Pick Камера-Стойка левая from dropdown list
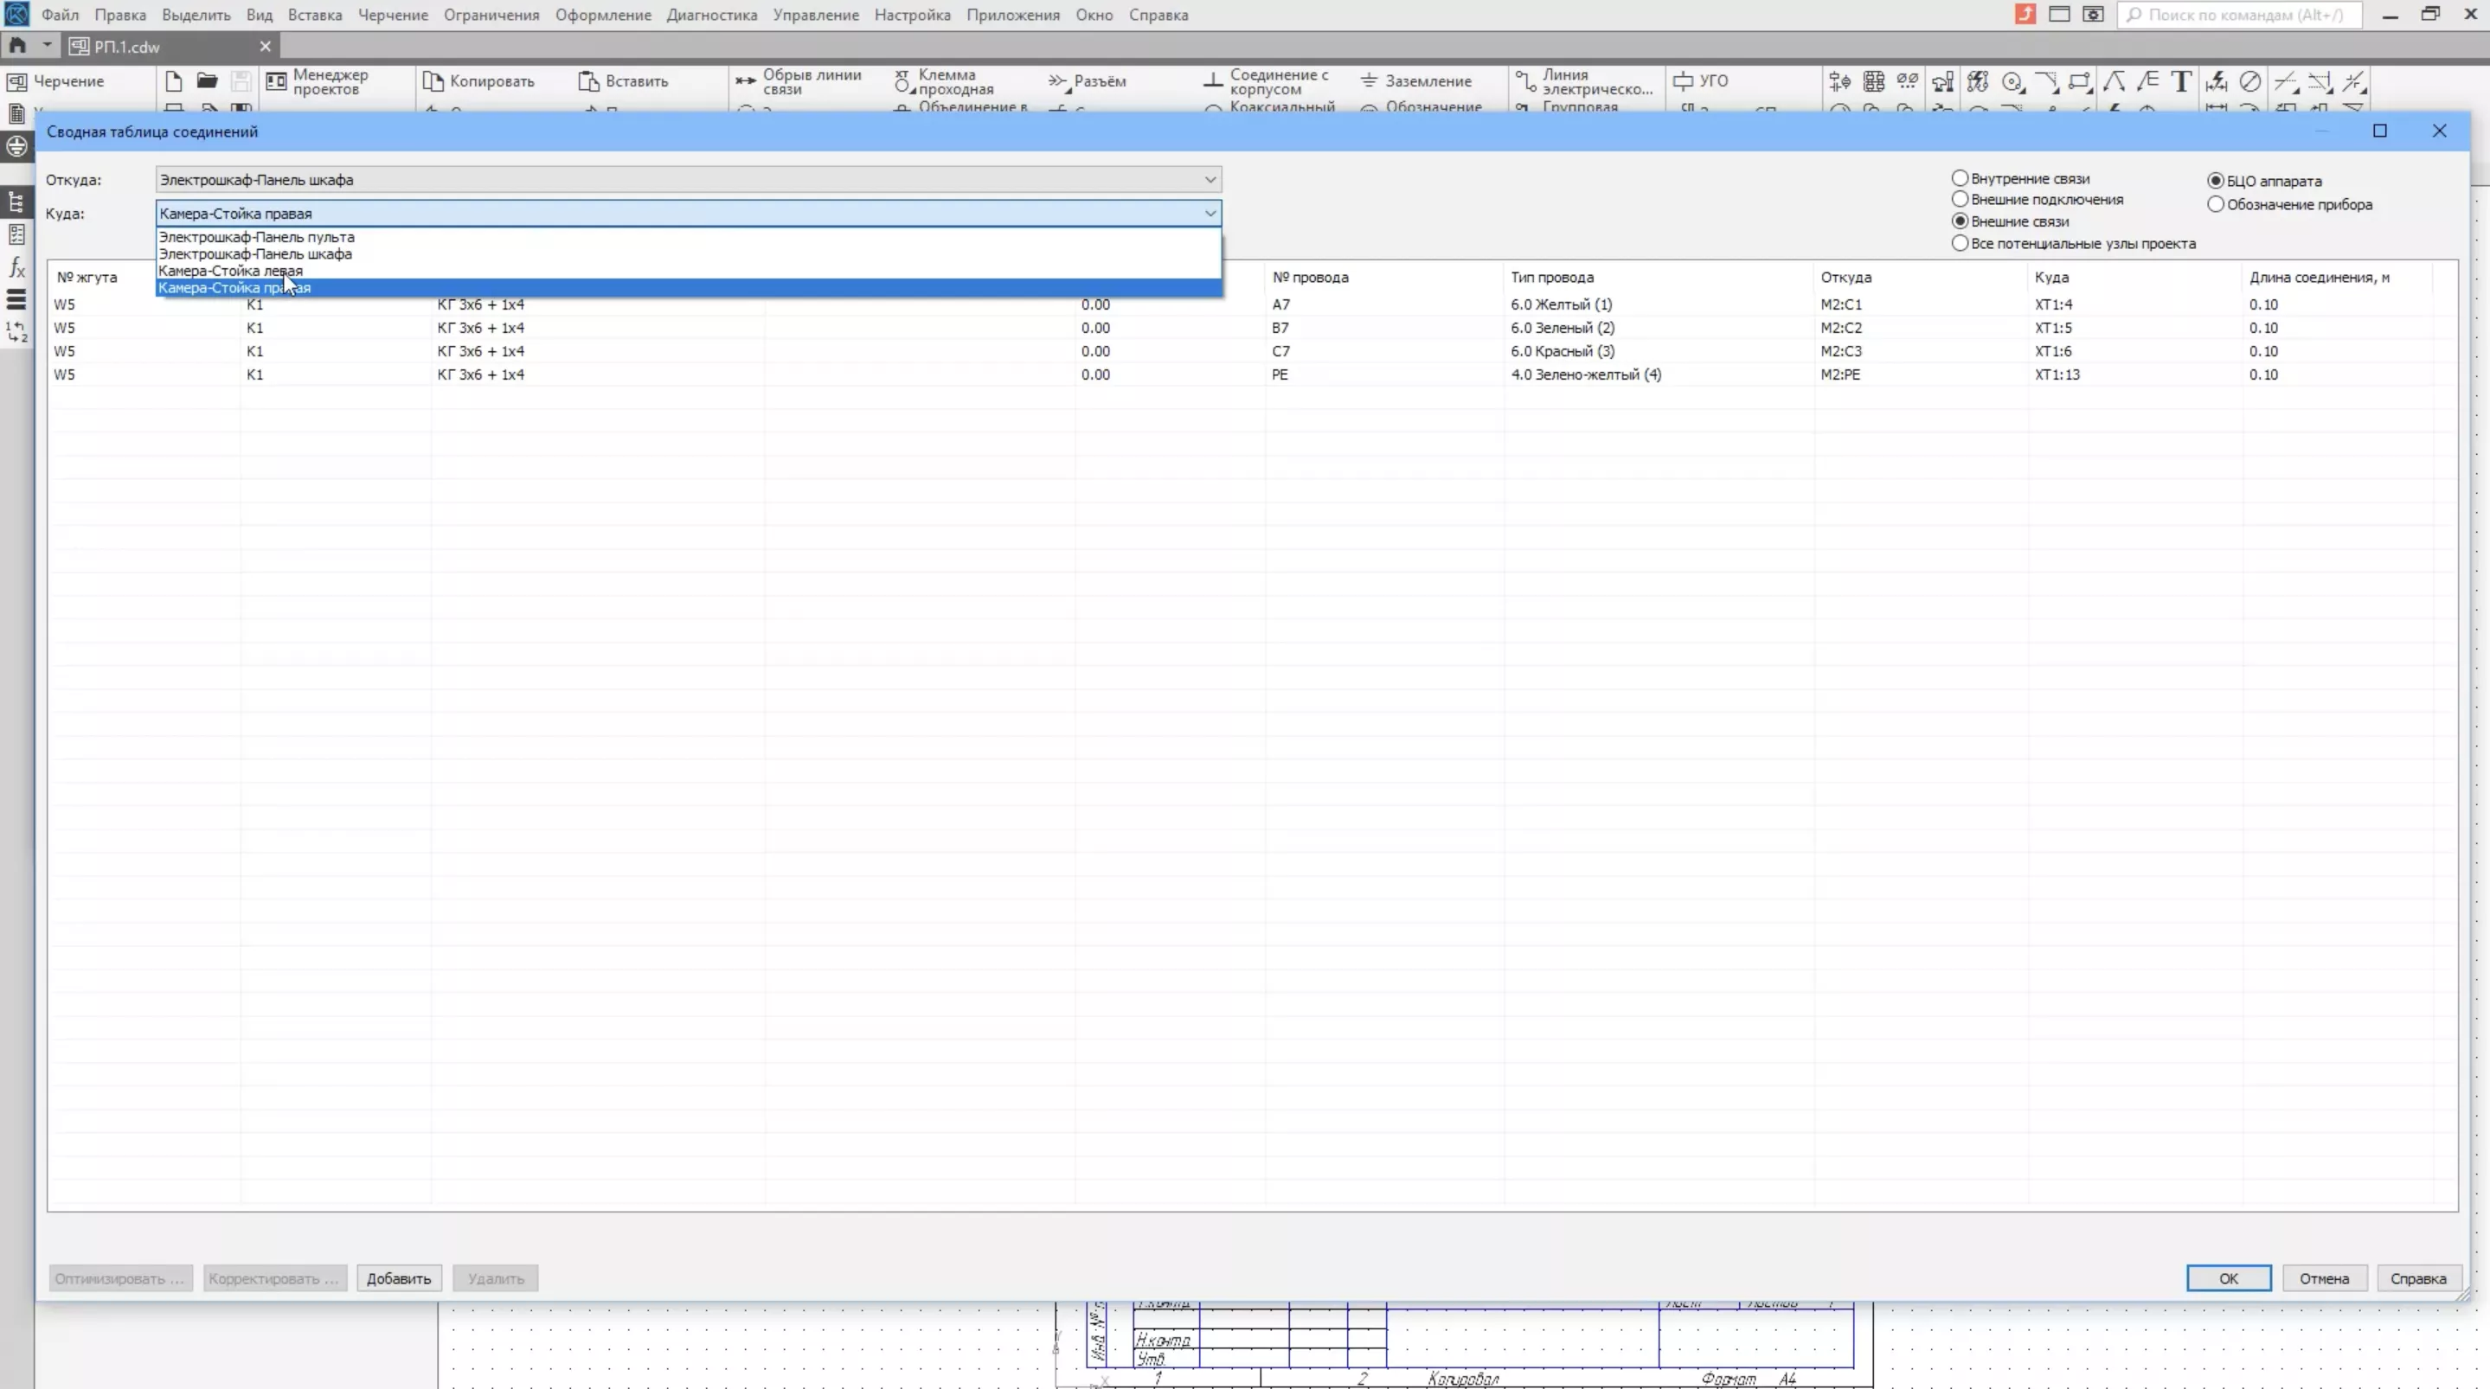The image size is (2490, 1389). (x=230, y=272)
